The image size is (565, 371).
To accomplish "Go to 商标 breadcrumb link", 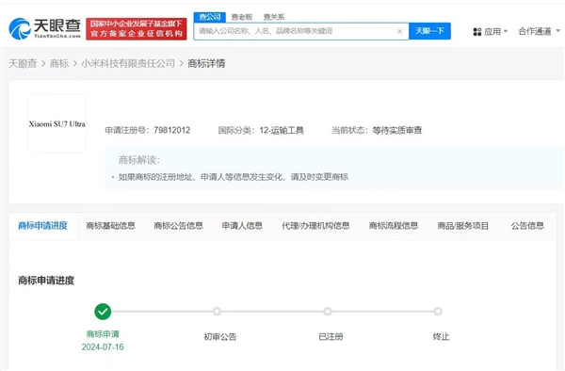I will (59, 63).
